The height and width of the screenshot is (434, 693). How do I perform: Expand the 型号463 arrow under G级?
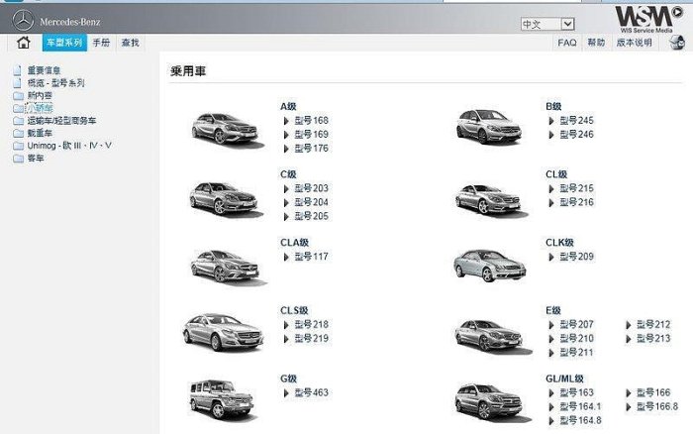tap(286, 393)
